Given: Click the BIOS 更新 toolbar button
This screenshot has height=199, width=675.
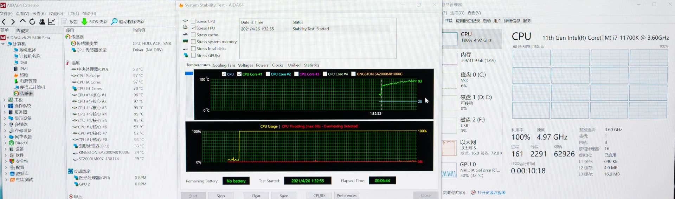Looking at the screenshot, I should pos(95,22).
